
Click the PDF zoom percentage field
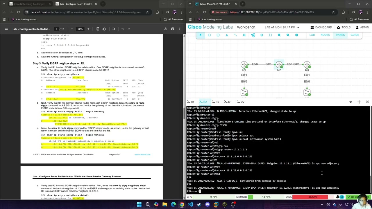[80, 29]
